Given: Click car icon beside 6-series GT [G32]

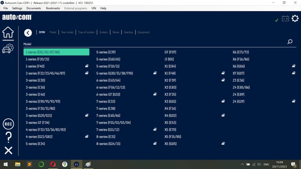Looking at the screenshot, I should tap(155, 94).
